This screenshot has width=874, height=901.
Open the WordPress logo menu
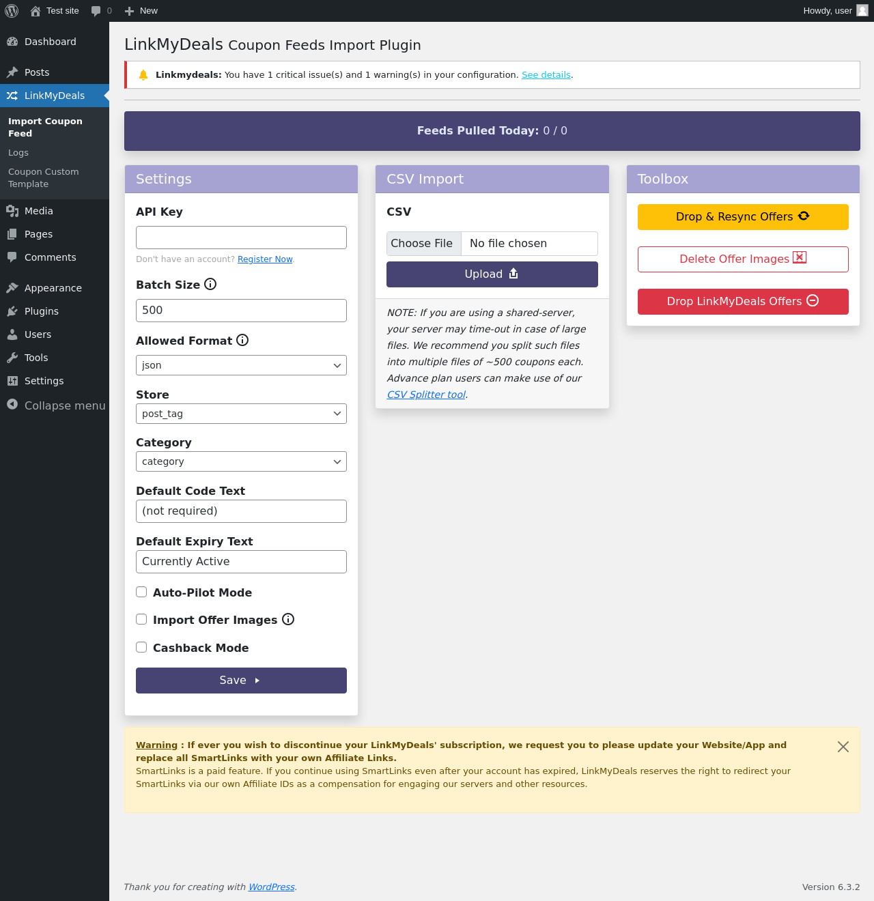(x=12, y=11)
